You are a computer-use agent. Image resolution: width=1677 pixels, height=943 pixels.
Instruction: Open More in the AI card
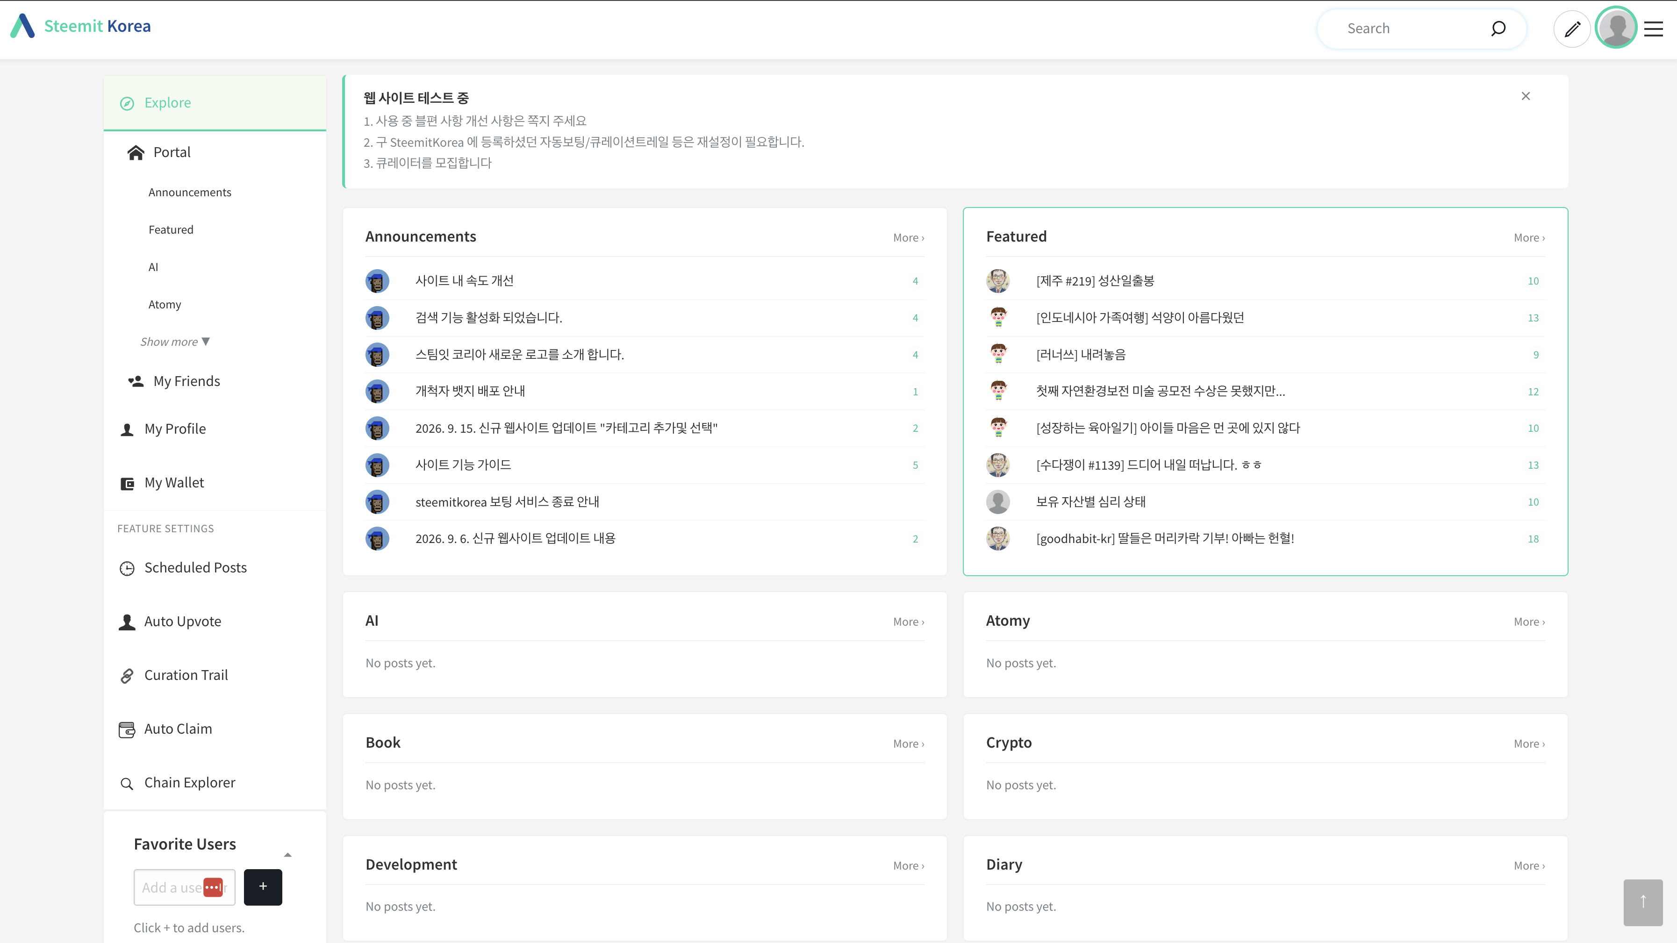908,622
